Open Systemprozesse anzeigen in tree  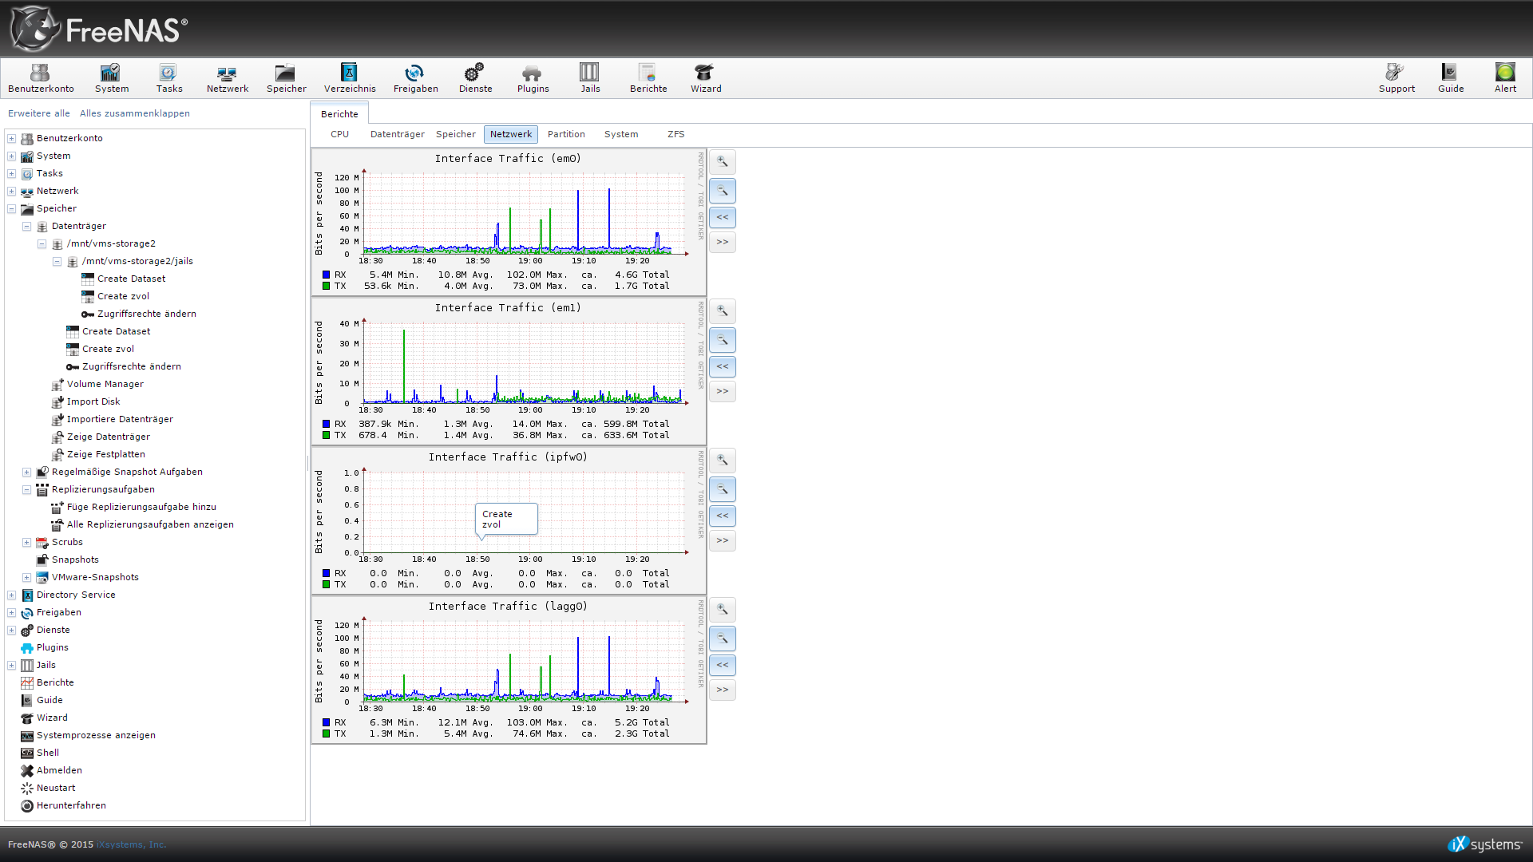click(96, 735)
